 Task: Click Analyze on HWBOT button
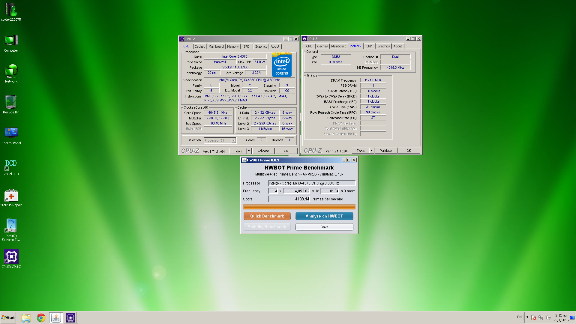pos(324,216)
